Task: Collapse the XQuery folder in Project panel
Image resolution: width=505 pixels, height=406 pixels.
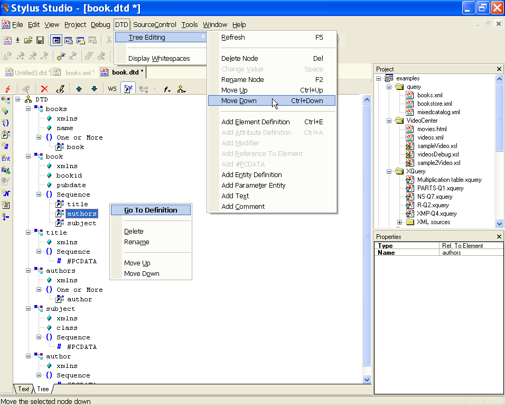Action: 389,171
